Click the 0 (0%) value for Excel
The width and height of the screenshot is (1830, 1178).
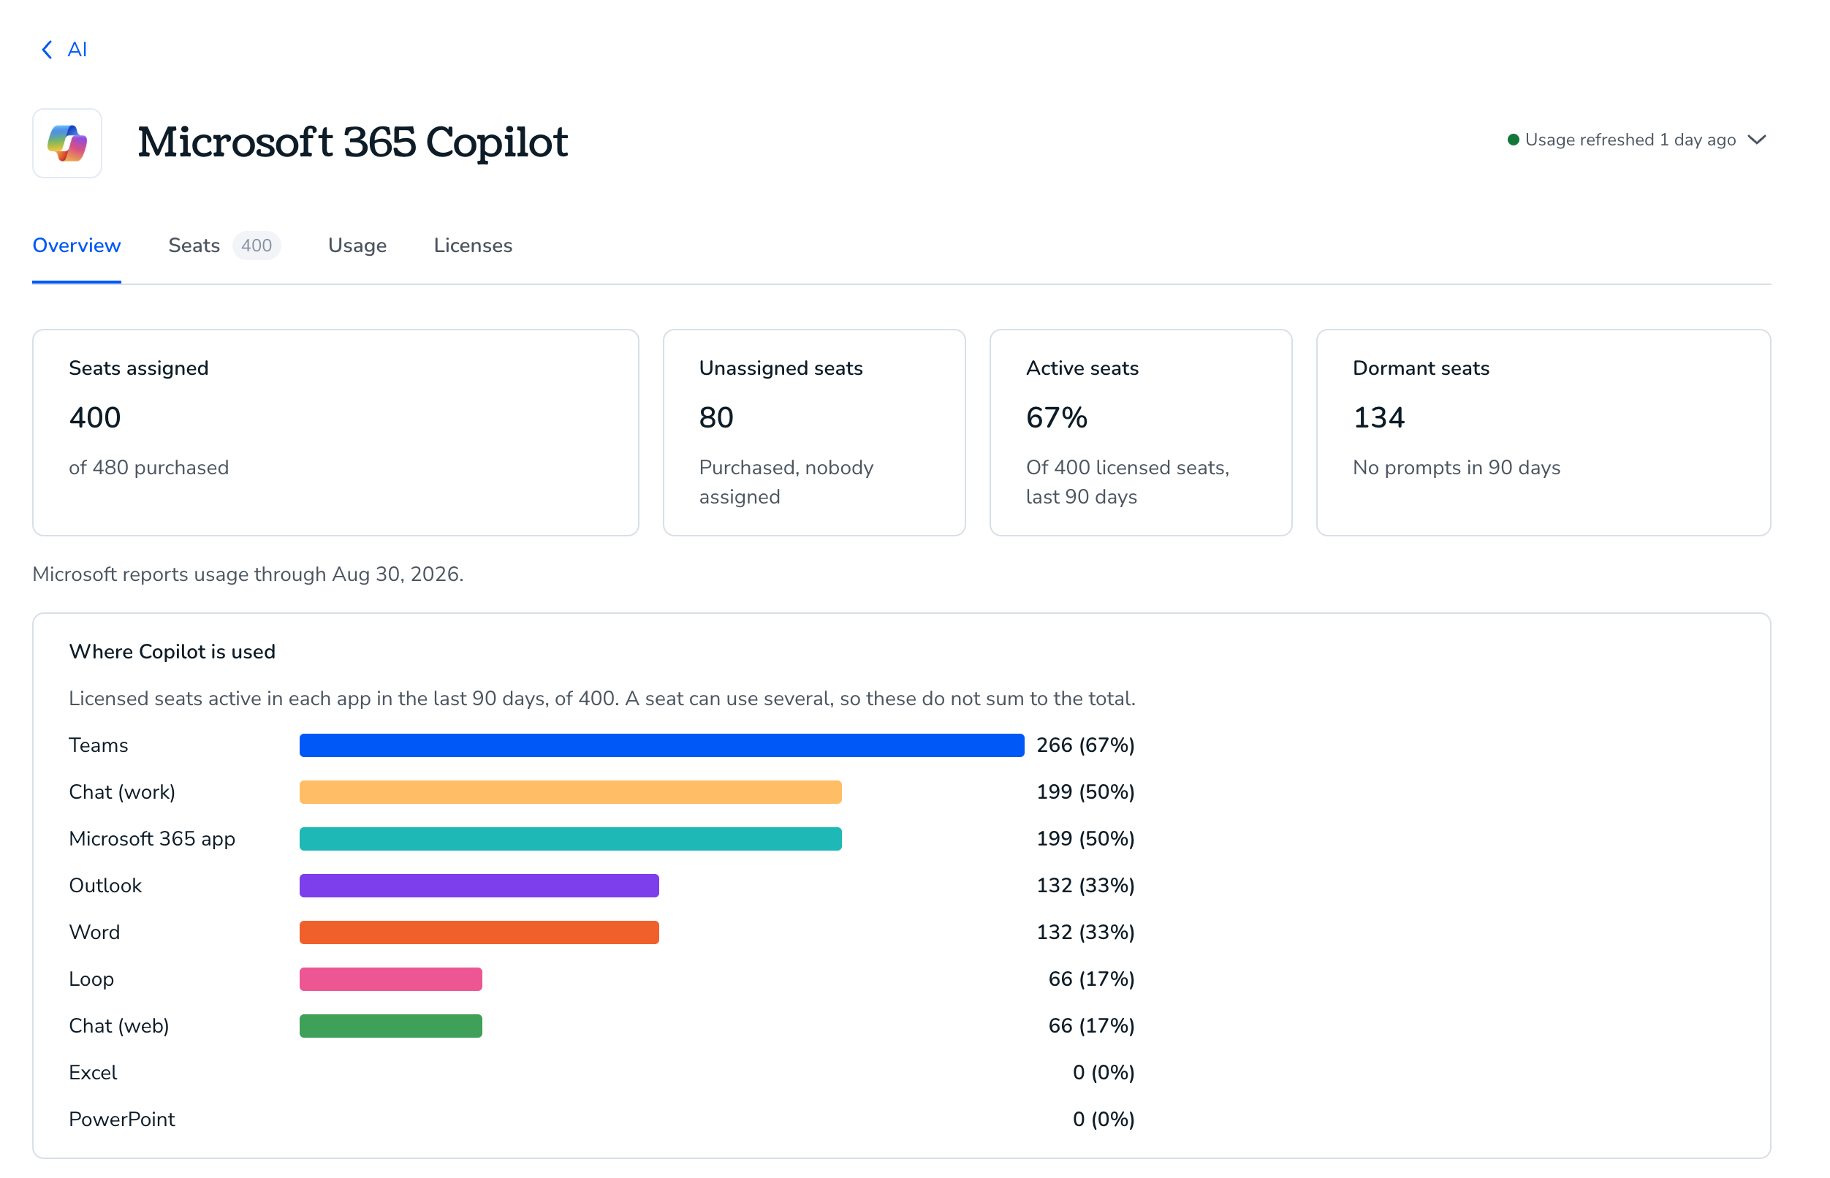click(1104, 1073)
